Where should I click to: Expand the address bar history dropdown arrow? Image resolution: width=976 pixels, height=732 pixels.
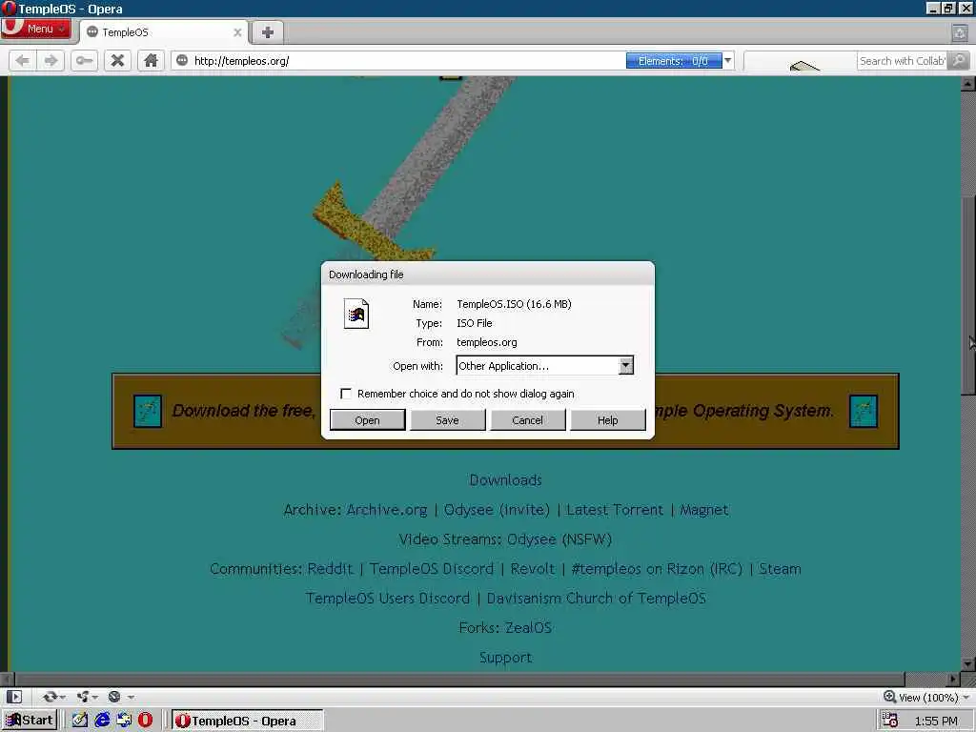pyautogui.click(x=727, y=60)
